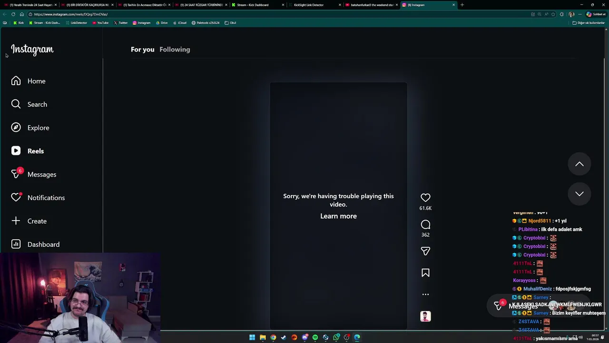Click the Learn more link
The width and height of the screenshot is (609, 343).
[x=338, y=216]
